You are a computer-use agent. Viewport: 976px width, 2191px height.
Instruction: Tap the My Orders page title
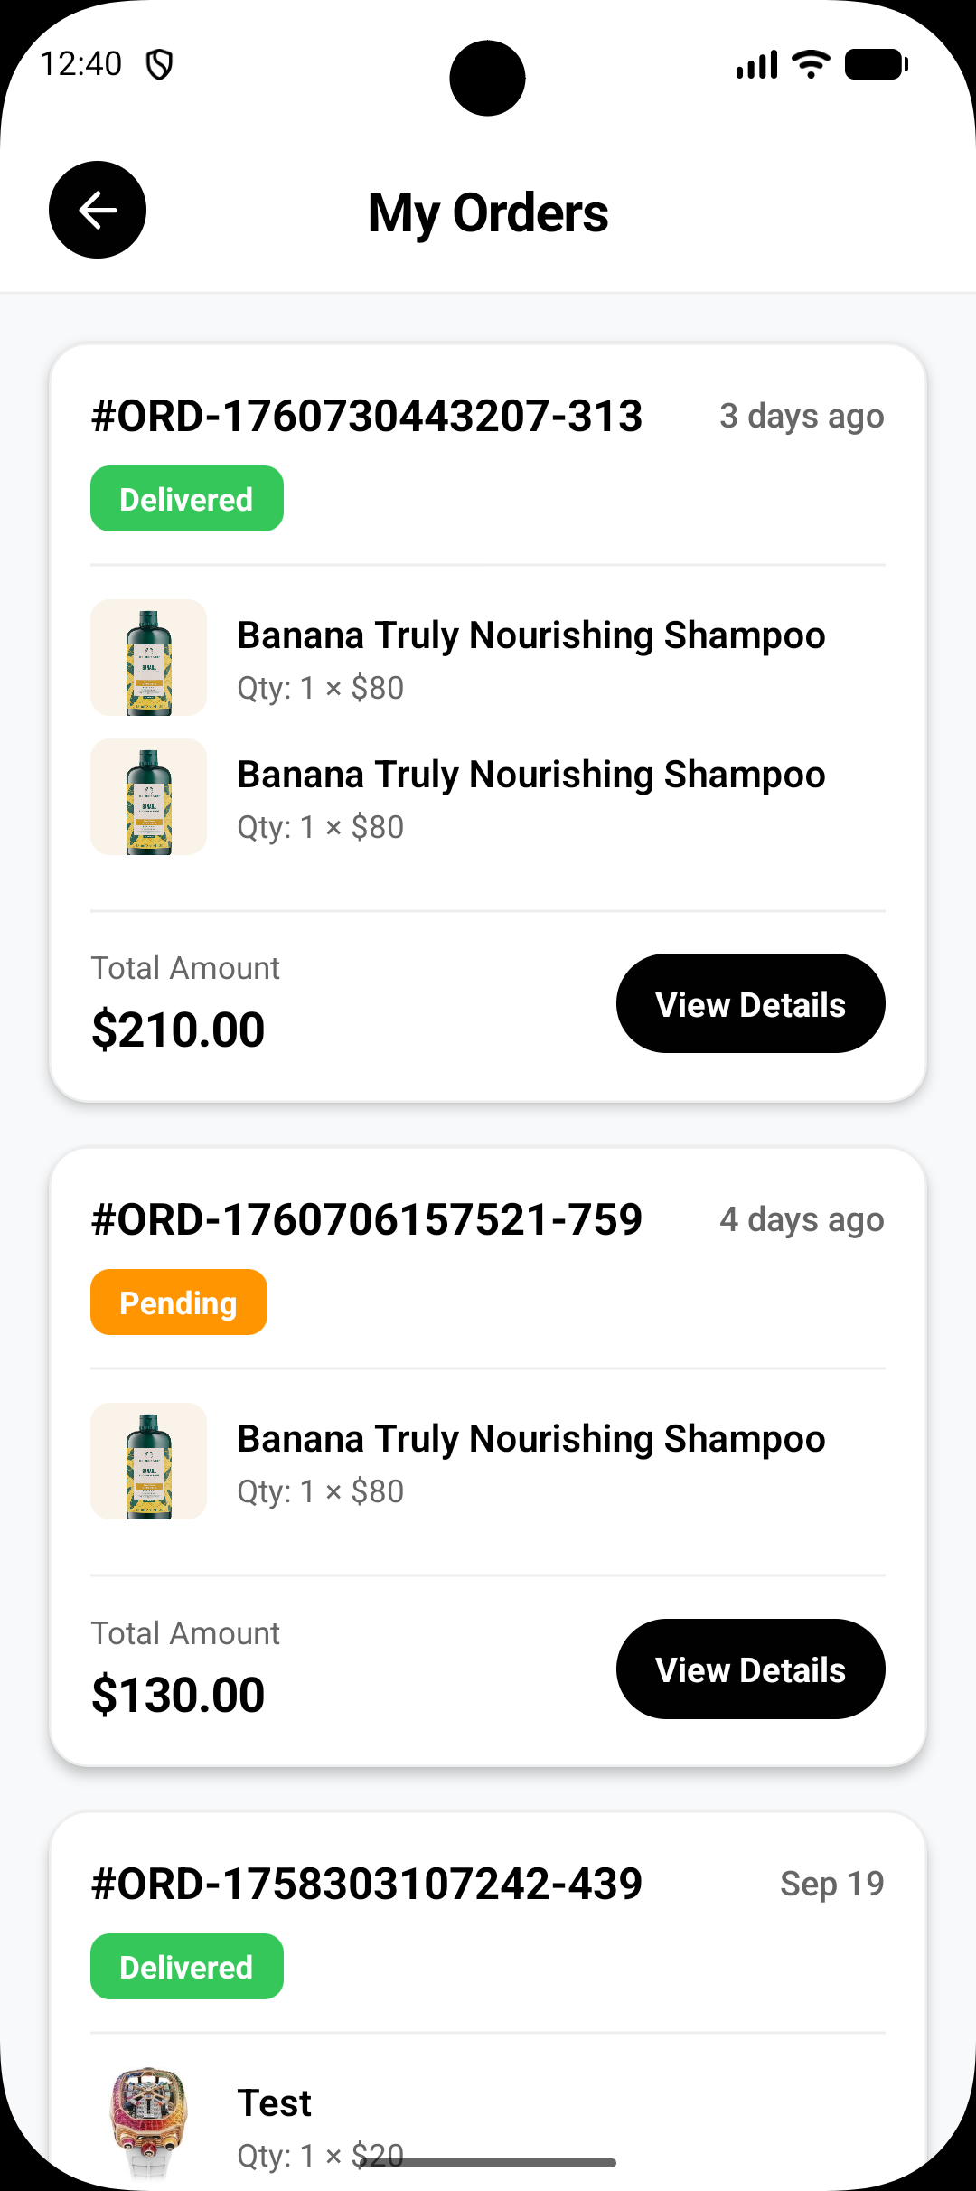point(488,213)
